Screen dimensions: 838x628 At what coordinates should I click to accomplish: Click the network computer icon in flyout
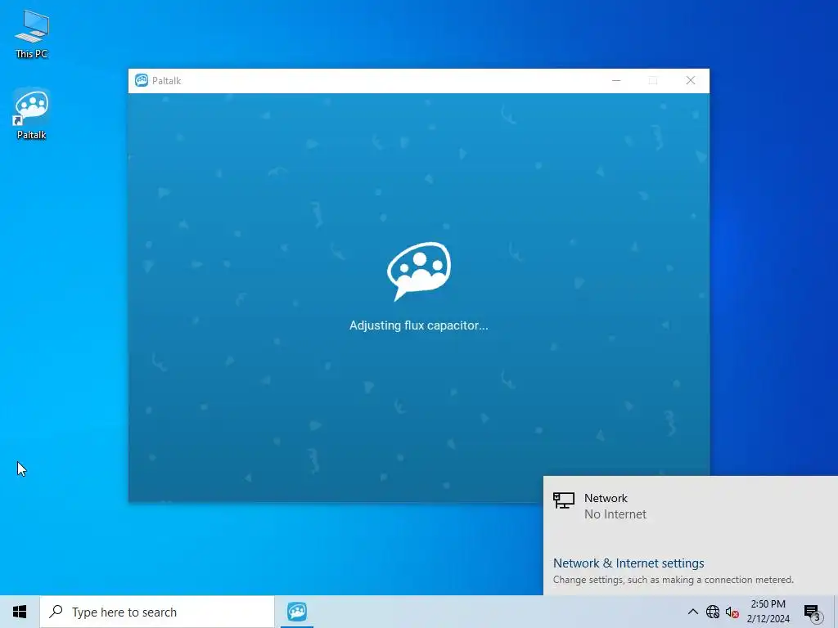pos(563,500)
